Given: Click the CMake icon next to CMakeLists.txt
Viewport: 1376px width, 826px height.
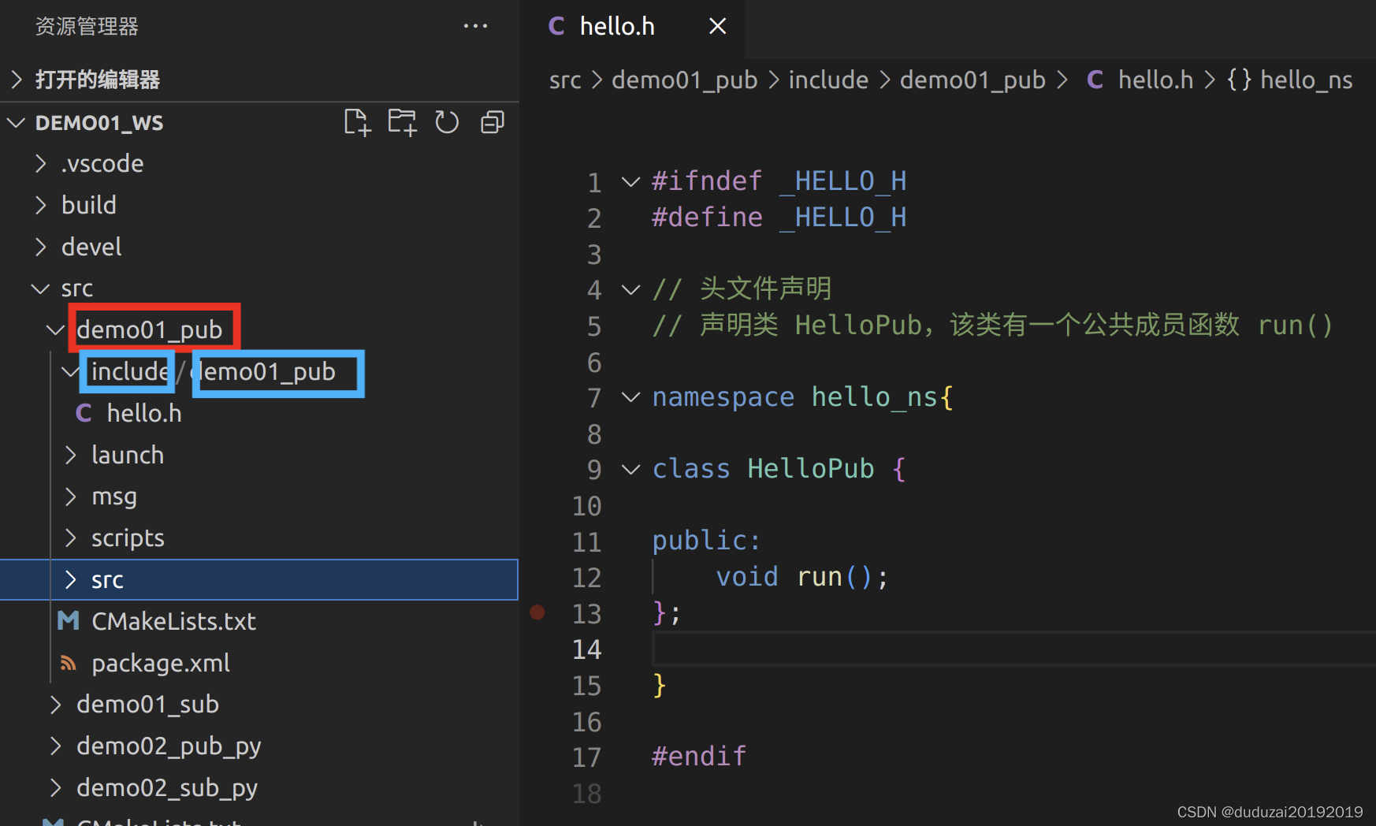Looking at the screenshot, I should point(69,621).
